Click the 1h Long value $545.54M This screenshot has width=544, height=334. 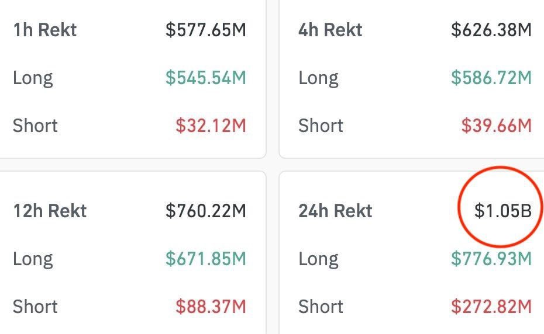pyautogui.click(x=205, y=78)
